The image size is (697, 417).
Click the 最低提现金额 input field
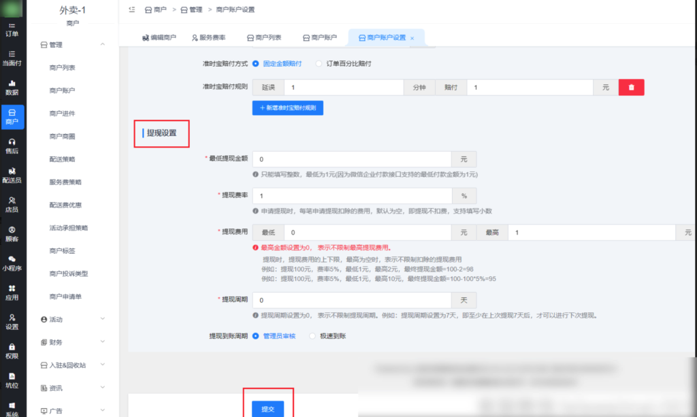pyautogui.click(x=351, y=159)
